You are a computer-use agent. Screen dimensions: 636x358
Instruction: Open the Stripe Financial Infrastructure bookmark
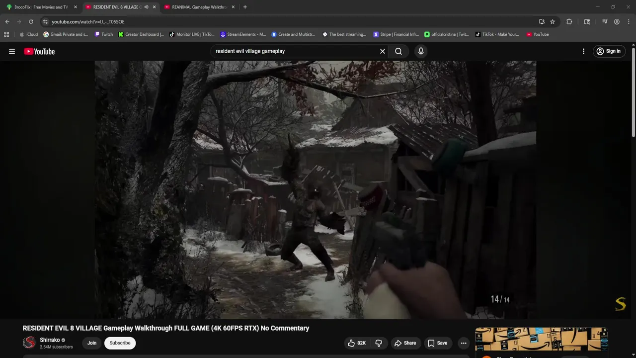396,34
